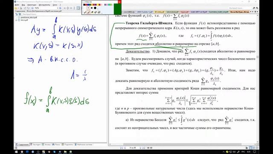Open the UMK-FunkAn-1.pdf document tab

(145, 12)
